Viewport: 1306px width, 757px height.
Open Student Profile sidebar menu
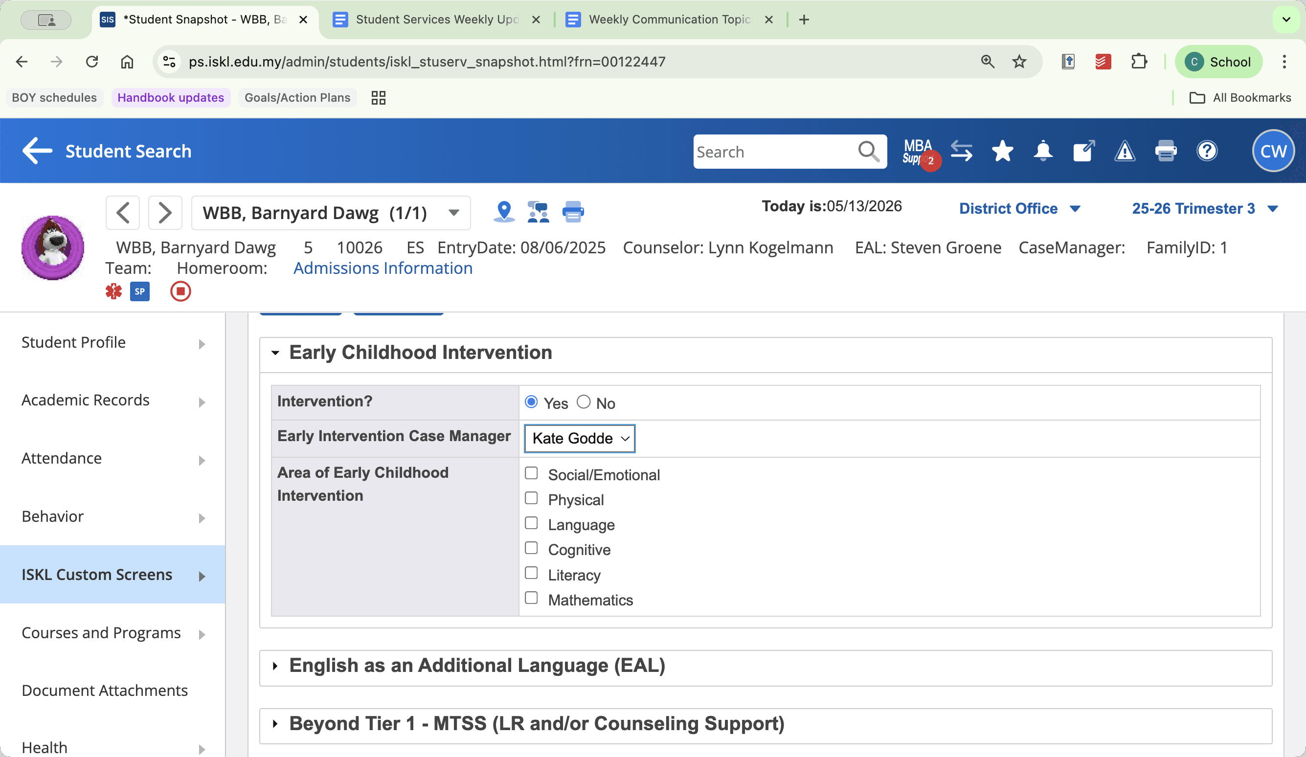(x=113, y=342)
